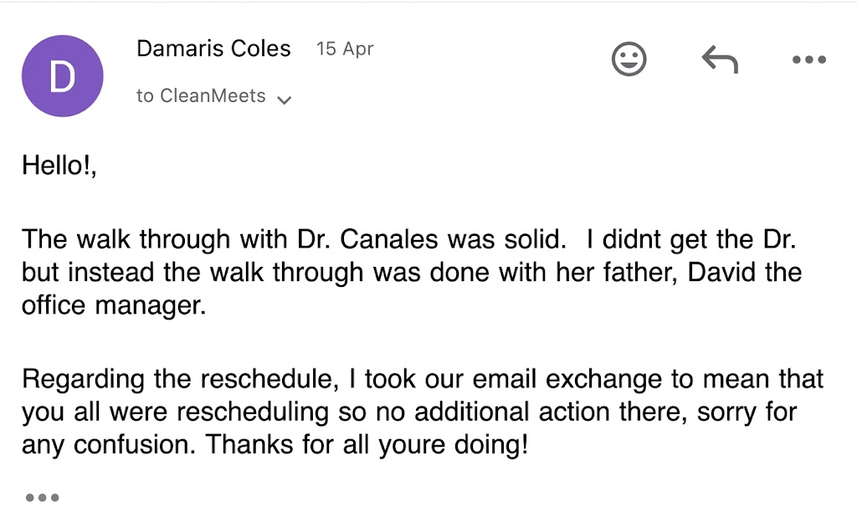Screen dimensions: 857x517
Task: Click the 'to CleanMeets' recipient line
Action: [201, 95]
